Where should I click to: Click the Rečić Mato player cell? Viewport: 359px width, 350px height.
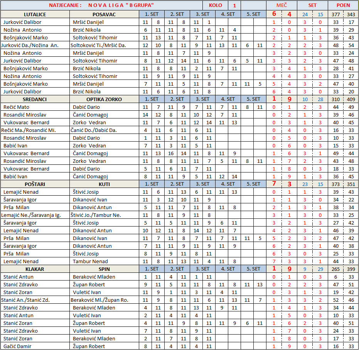point(17,107)
